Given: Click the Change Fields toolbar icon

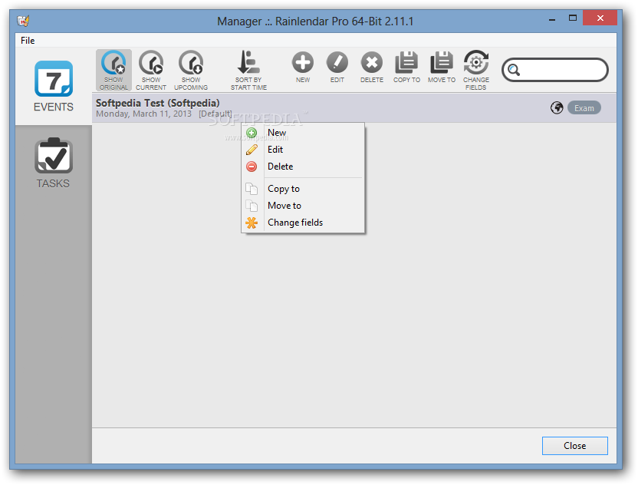Looking at the screenshot, I should point(476,70).
